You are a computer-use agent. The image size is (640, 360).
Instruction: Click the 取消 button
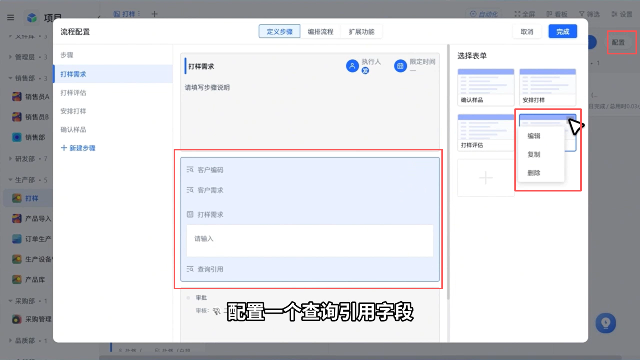click(527, 31)
